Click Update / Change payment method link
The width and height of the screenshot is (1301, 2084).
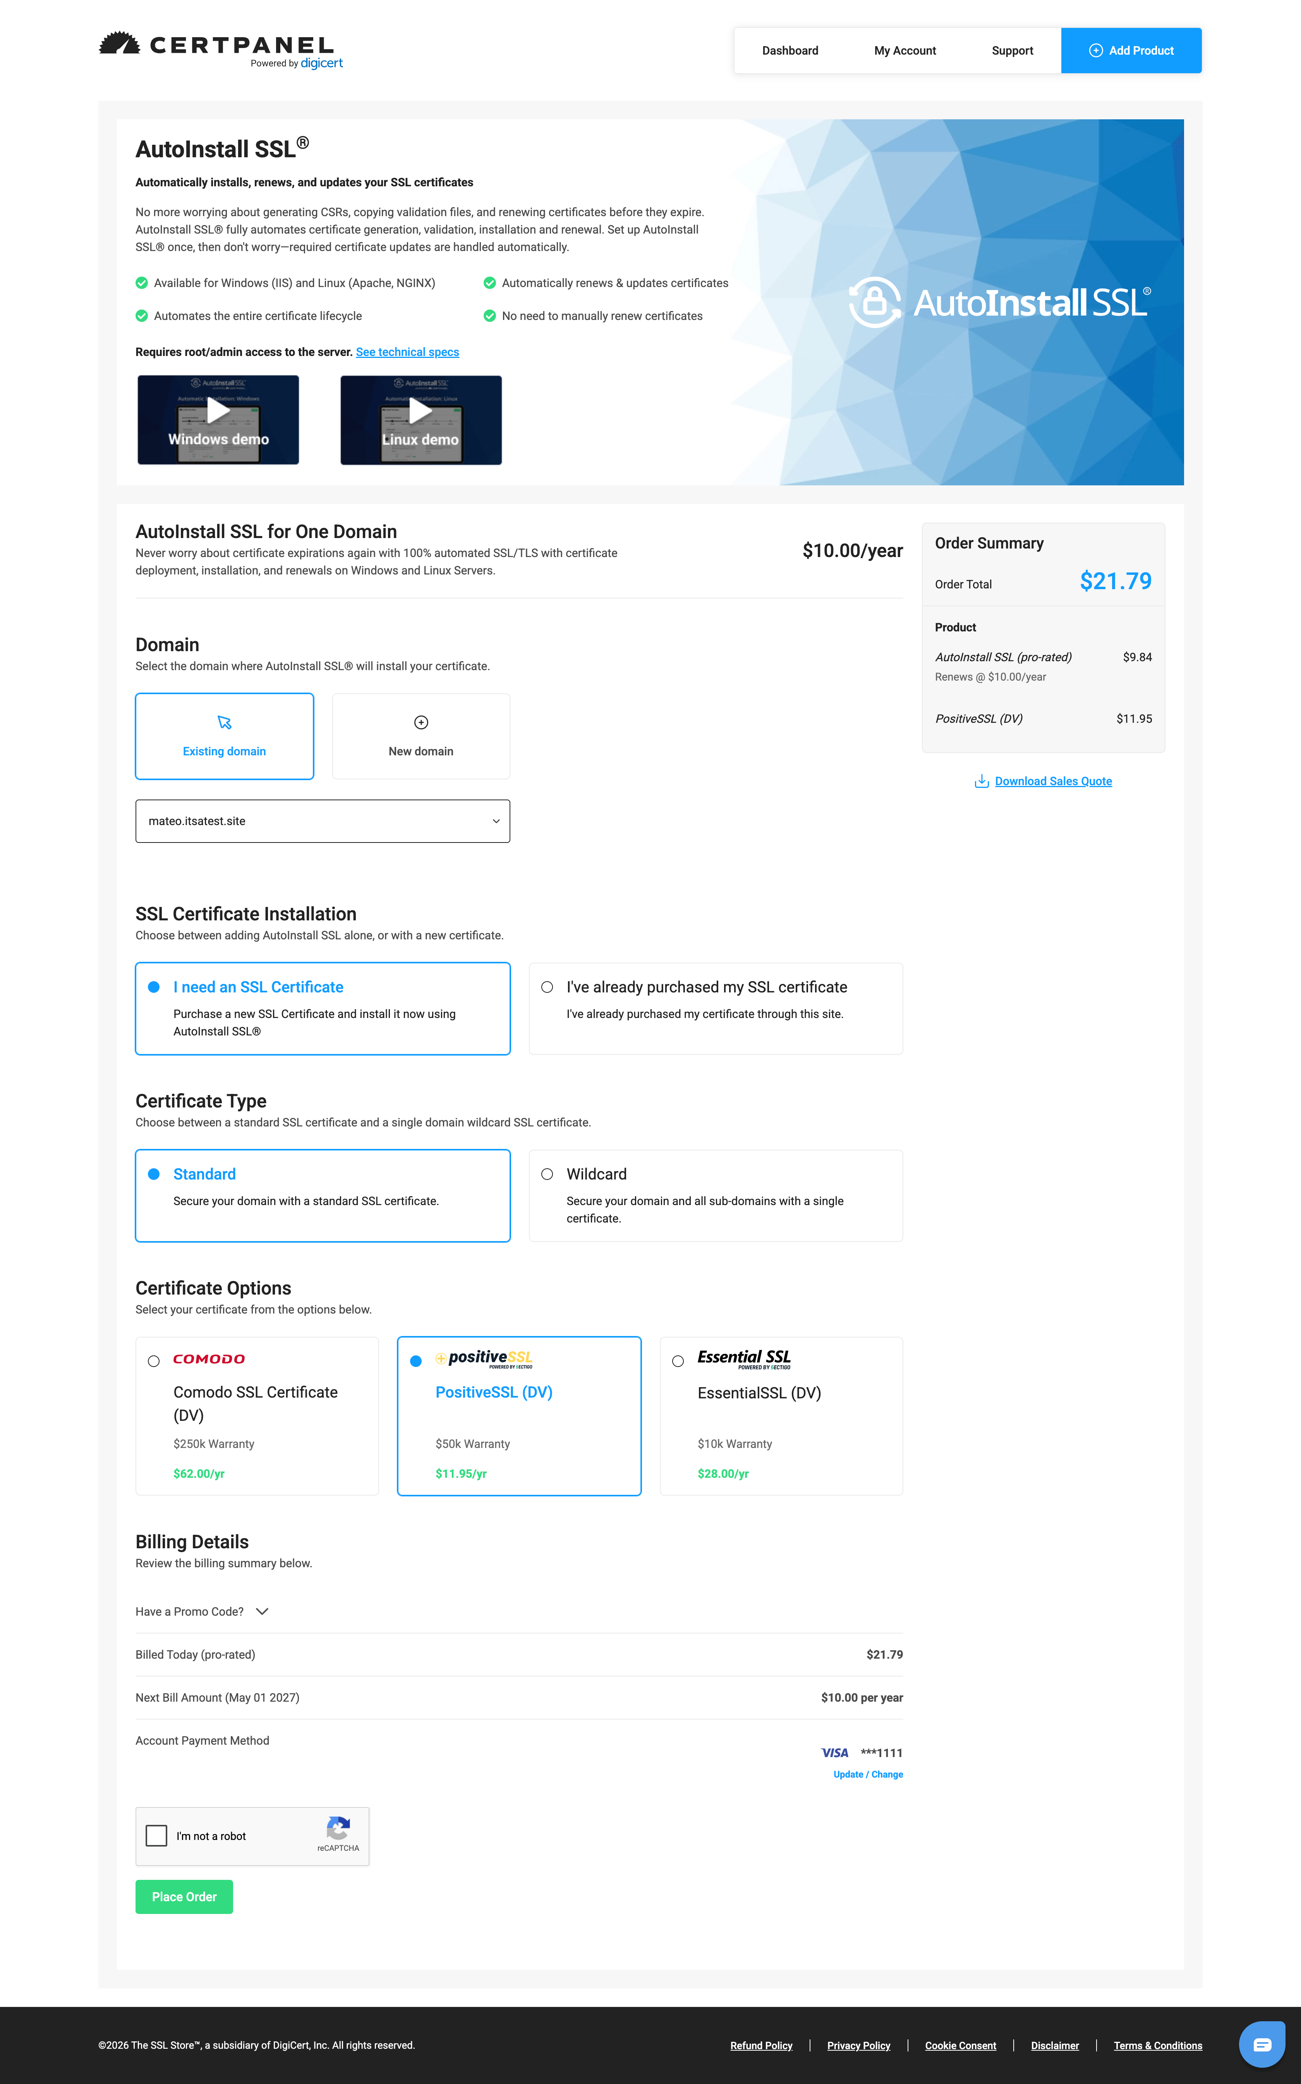(x=868, y=1774)
